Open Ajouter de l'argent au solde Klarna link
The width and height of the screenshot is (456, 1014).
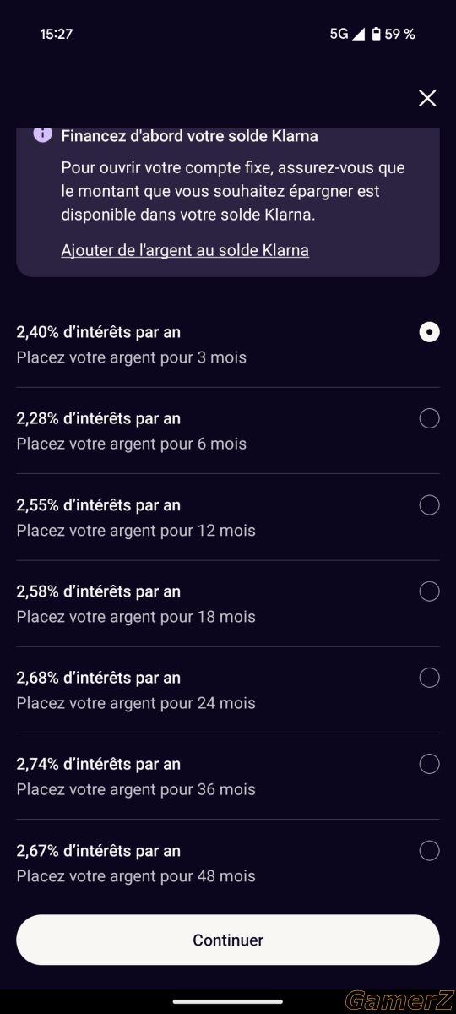coord(185,250)
